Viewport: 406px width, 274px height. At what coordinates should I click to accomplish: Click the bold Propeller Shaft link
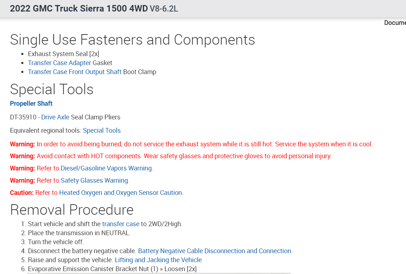tap(31, 104)
